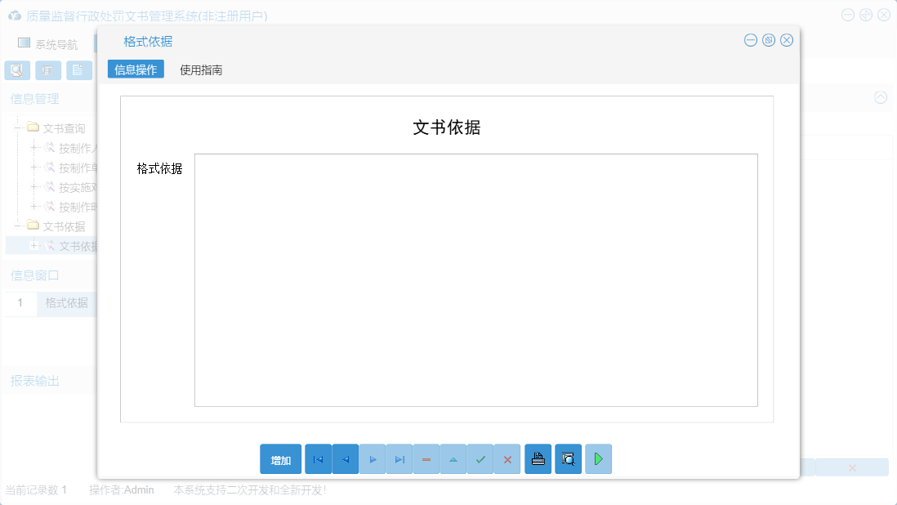Cancel editing with the red cross icon

click(x=507, y=458)
